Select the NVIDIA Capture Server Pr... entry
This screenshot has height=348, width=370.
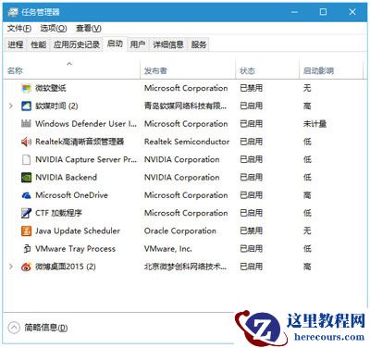(86, 159)
